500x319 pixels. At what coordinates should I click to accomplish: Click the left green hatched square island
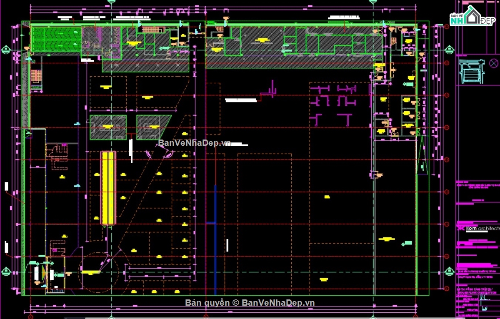(x=108, y=127)
